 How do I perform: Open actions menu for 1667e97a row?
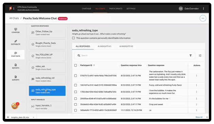pos(196,85)
